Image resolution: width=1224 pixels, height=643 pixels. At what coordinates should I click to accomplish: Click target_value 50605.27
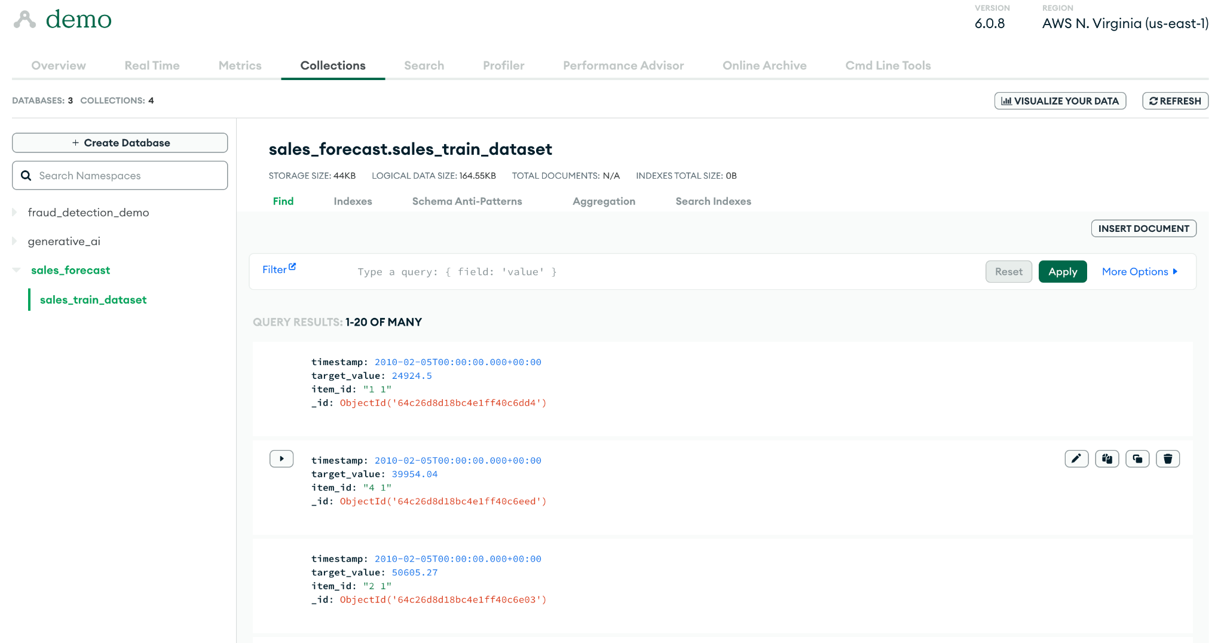[415, 572]
